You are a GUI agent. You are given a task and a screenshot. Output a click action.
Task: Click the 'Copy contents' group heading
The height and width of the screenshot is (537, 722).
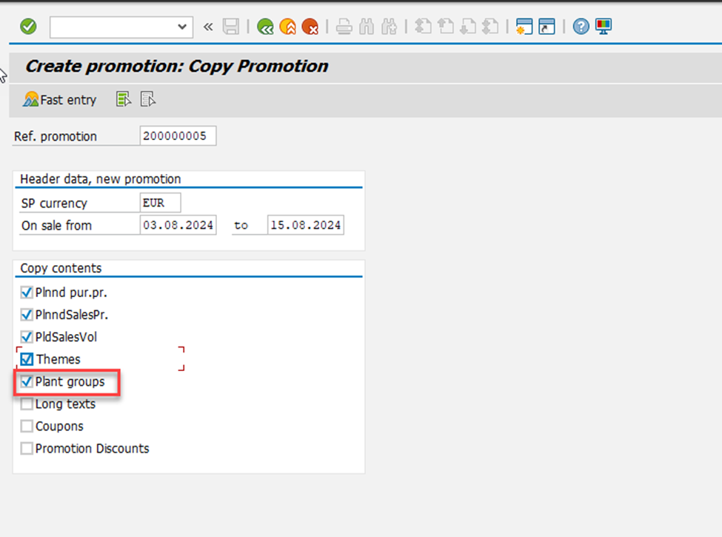tap(61, 268)
